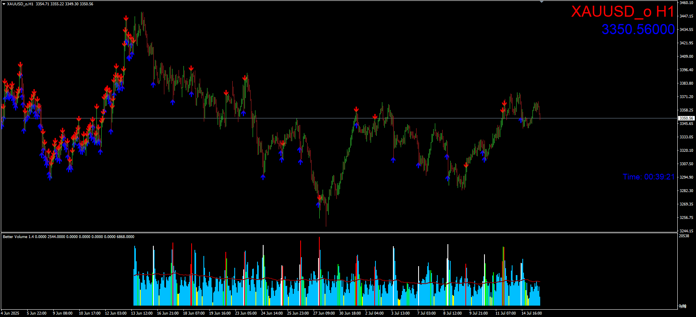
Task: Open the XAUUSD_o,H1 chart title dropdown triangle
Action: [x=4, y=4]
